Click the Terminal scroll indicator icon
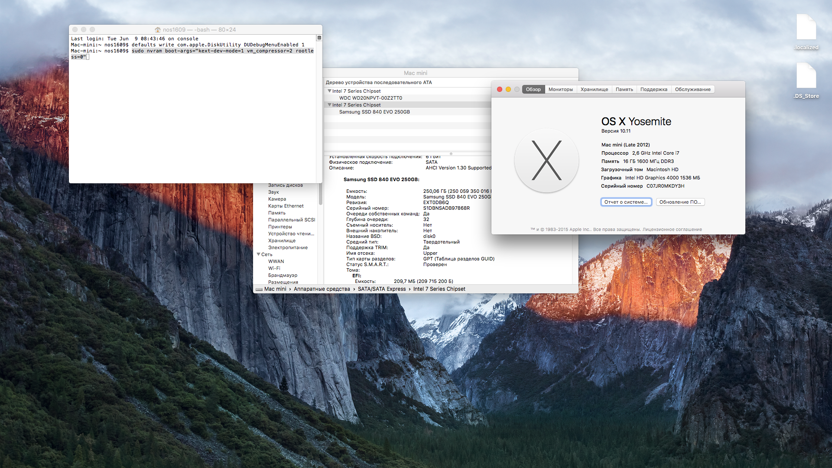 click(319, 38)
